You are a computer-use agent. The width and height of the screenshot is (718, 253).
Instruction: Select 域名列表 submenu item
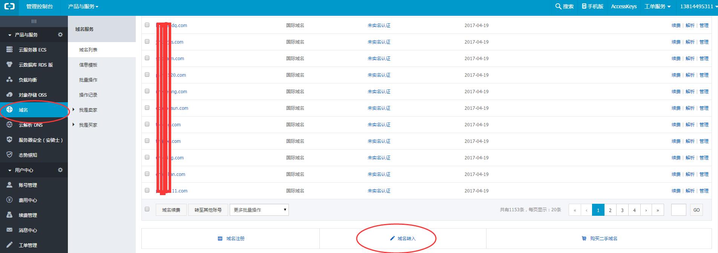point(102,50)
